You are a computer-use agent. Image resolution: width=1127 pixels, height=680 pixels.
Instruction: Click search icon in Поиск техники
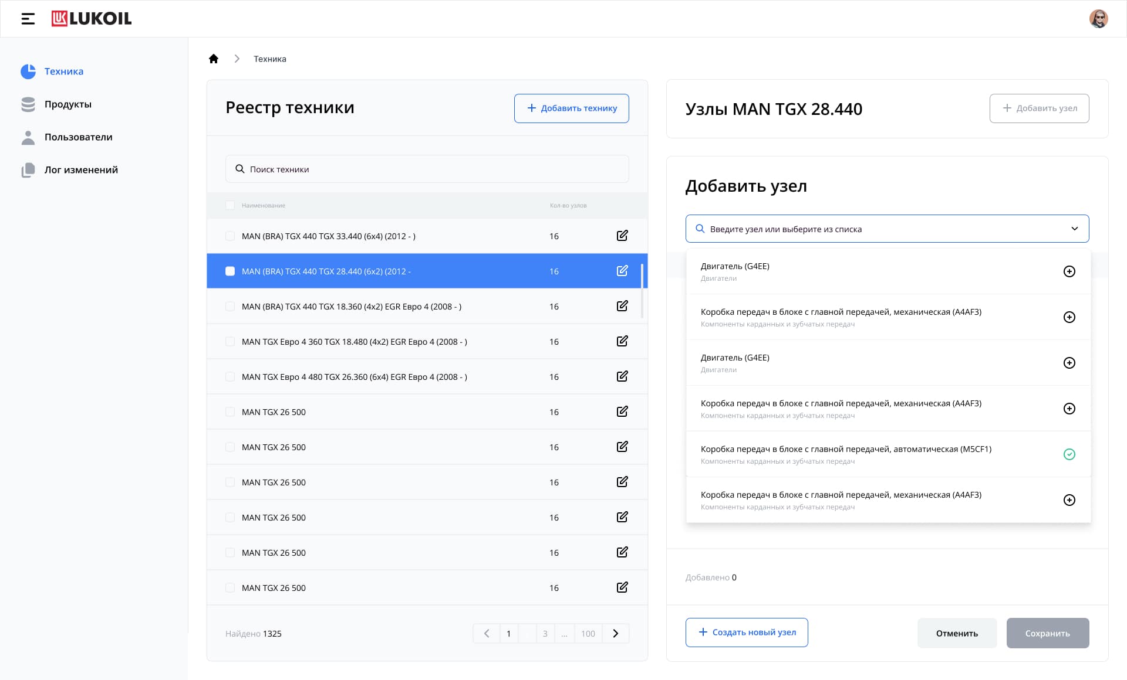click(x=239, y=169)
